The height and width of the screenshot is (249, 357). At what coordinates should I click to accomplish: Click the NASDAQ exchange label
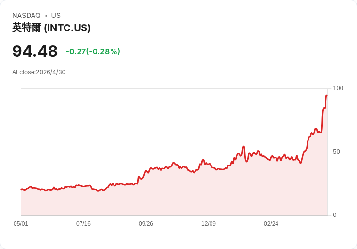26,16
